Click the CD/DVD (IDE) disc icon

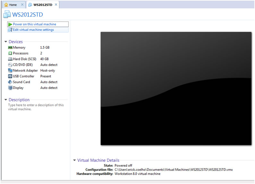10,65
